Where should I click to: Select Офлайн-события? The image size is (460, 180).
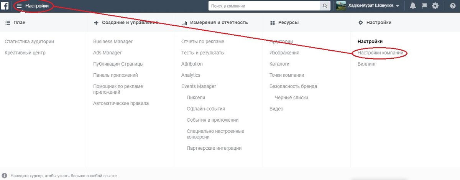tap(206, 109)
